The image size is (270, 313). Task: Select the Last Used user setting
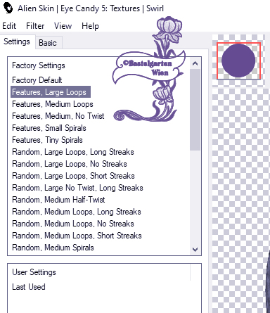(x=29, y=287)
